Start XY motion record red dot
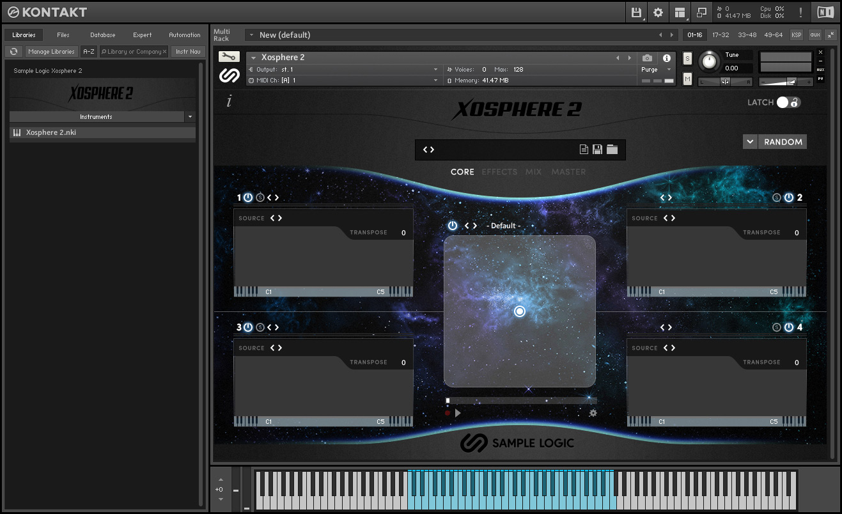 tap(448, 413)
